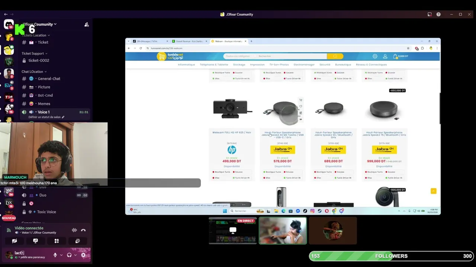This screenshot has height=267, width=476.
Task: Open Windows Start button in shared screen
Action: (225, 211)
